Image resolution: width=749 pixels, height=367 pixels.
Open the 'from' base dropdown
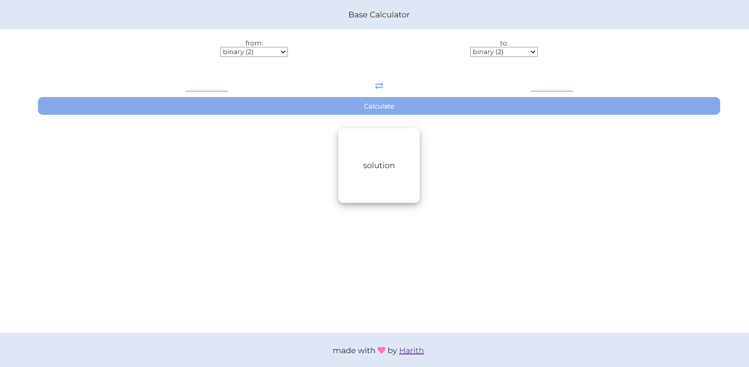pyautogui.click(x=254, y=52)
